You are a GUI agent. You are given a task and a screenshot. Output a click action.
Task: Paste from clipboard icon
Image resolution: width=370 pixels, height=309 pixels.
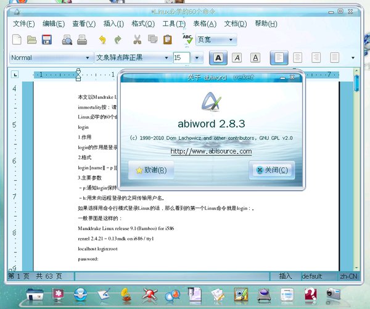coord(168,39)
